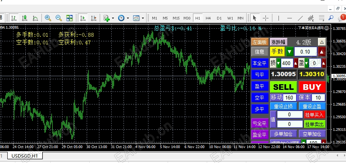
Task: Switch to line chart display
Action: [x=35, y=18]
